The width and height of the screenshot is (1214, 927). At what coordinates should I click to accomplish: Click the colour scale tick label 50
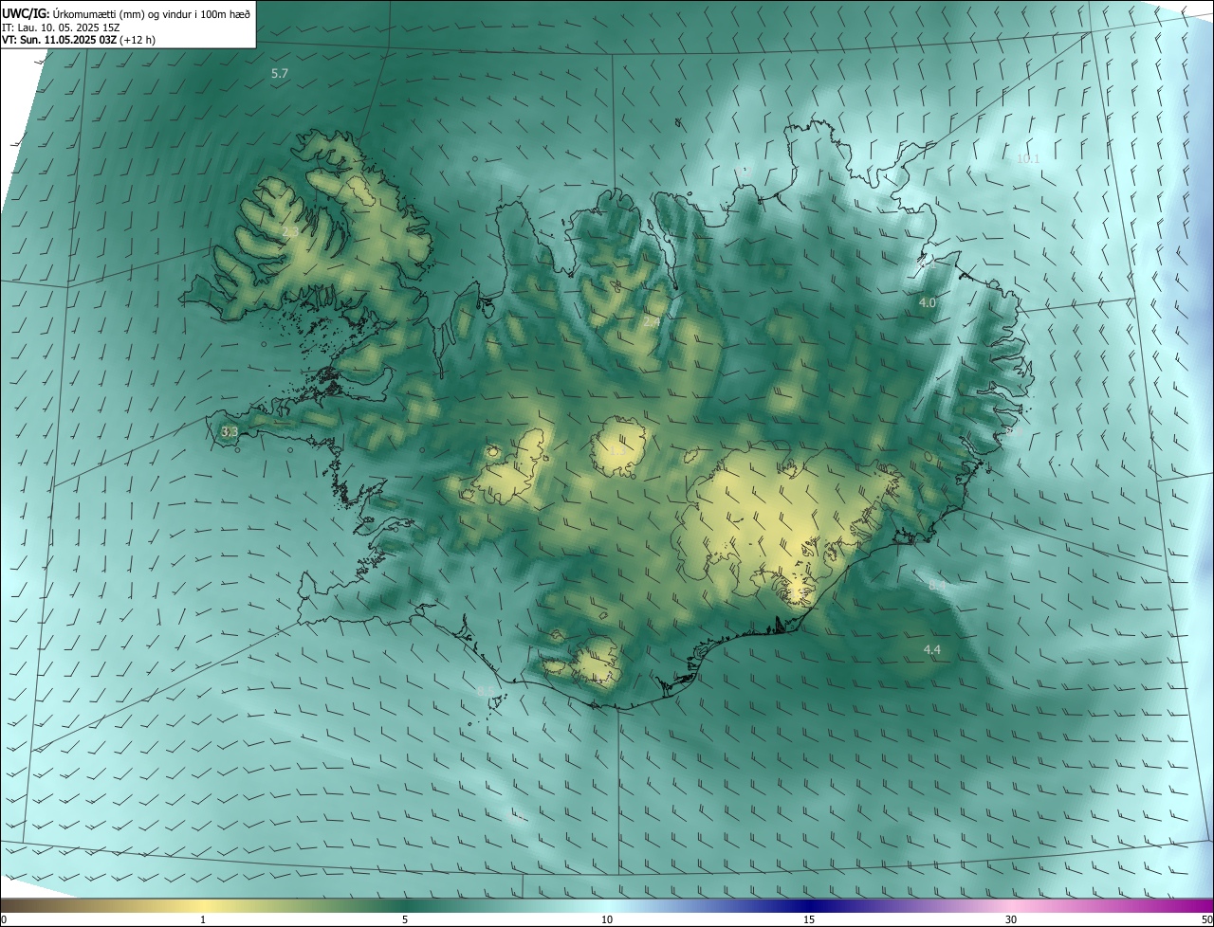pyautogui.click(x=1206, y=919)
